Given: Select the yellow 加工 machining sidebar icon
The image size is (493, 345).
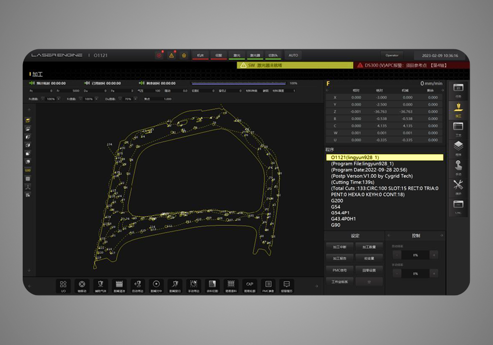Looking at the screenshot, I should pyautogui.click(x=458, y=109).
